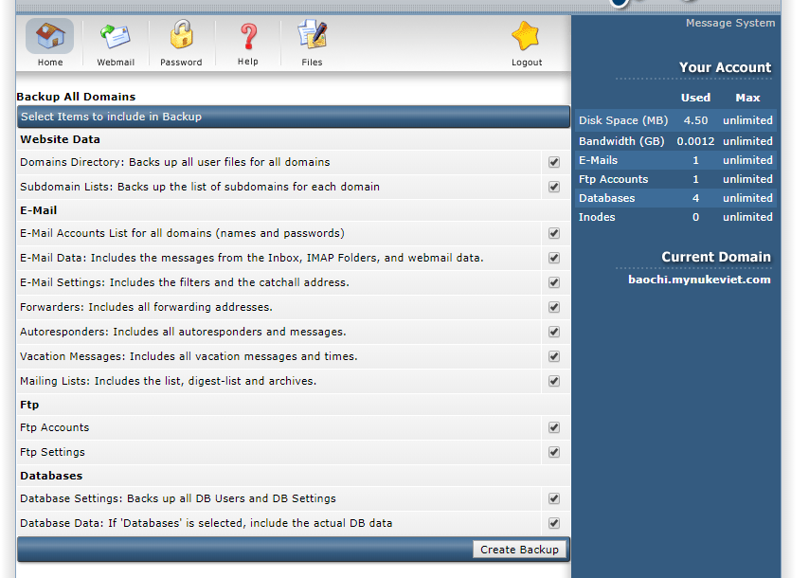Viewport: 809px width, 578px height.
Task: Toggle Mailing Lists checkbox
Action: click(554, 381)
